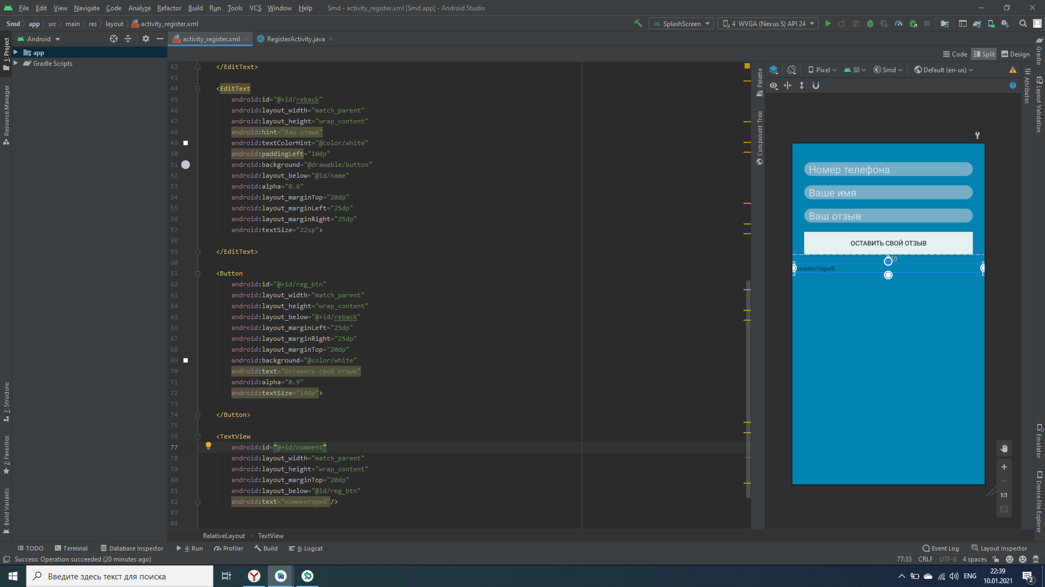Screen dimensions: 1045x587
Task: Toggle the view options eye icon
Action: pyautogui.click(x=773, y=85)
